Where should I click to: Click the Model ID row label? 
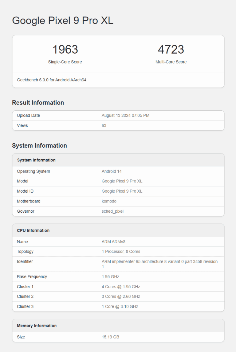pyautogui.click(x=25, y=191)
